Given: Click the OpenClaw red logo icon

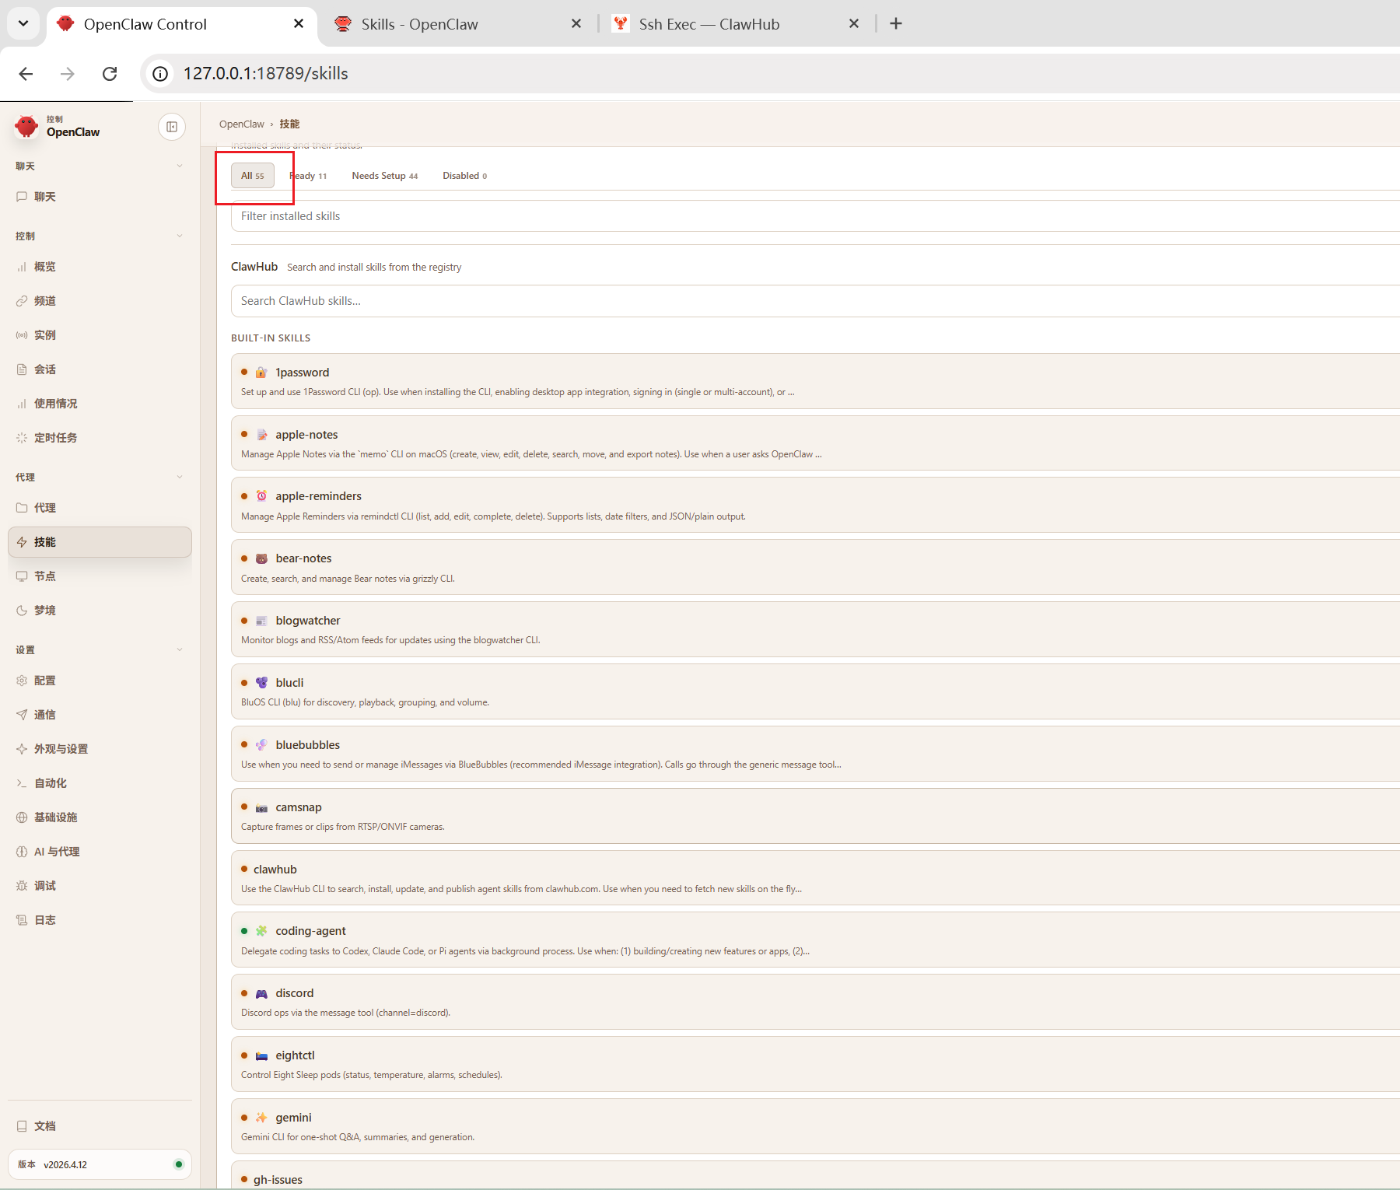Looking at the screenshot, I should tap(26, 126).
